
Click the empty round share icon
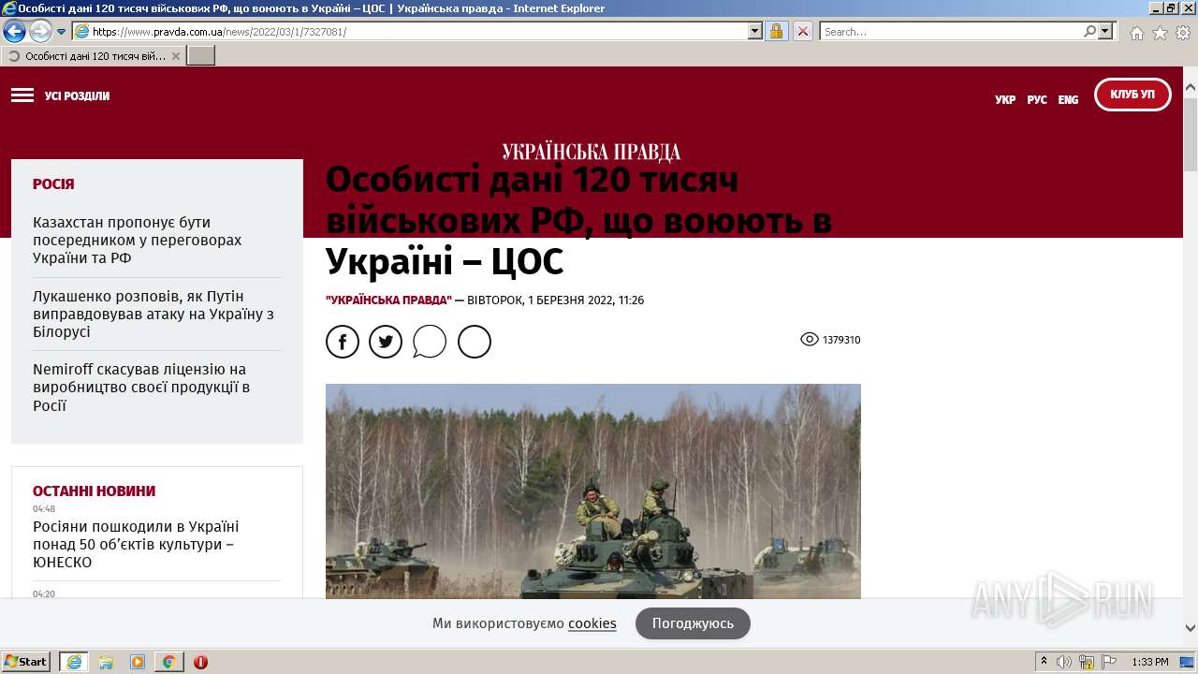point(475,342)
